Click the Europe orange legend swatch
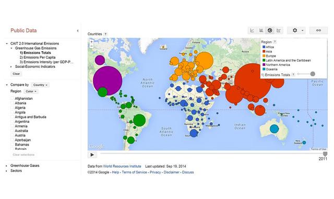This screenshot has height=199, width=334. click(264, 56)
